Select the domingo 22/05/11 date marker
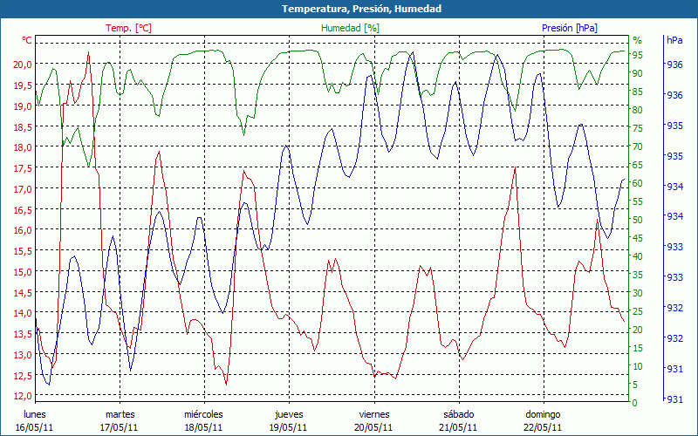 pos(543,420)
